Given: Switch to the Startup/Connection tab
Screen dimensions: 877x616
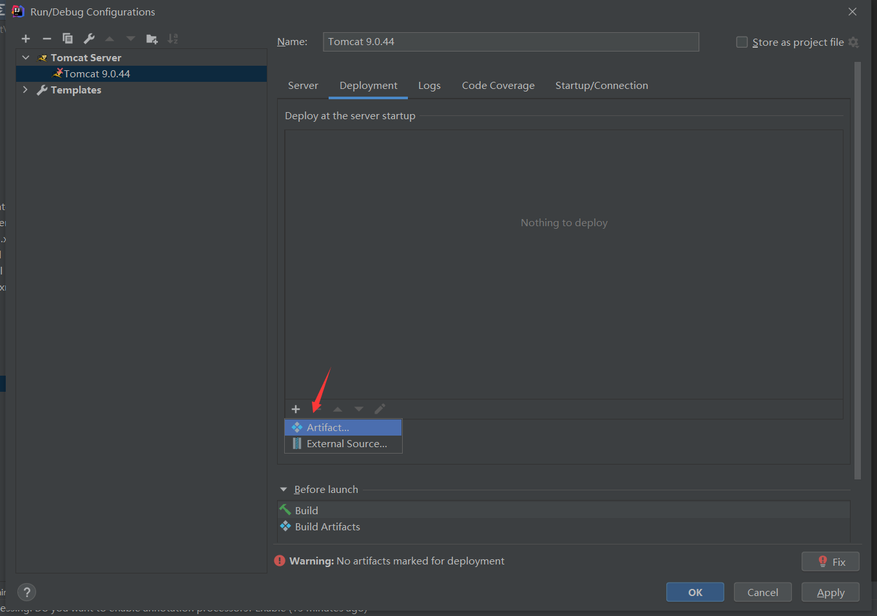Looking at the screenshot, I should pyautogui.click(x=602, y=85).
